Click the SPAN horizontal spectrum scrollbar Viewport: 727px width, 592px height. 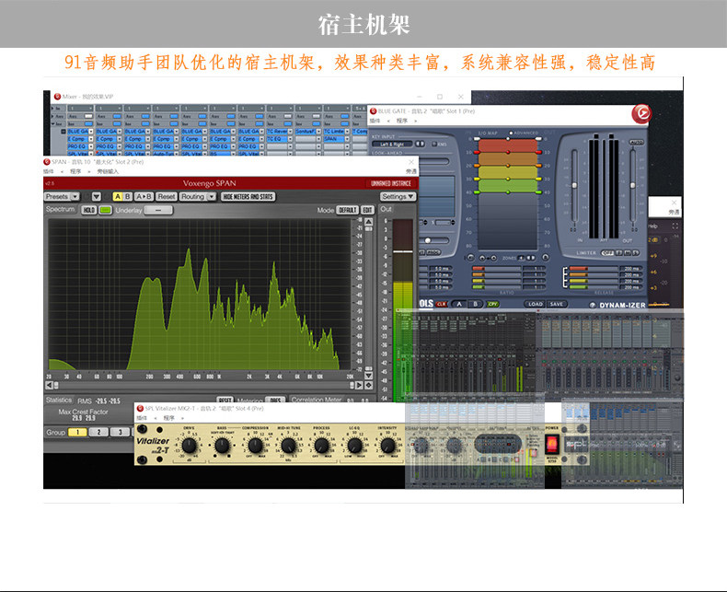(204, 385)
